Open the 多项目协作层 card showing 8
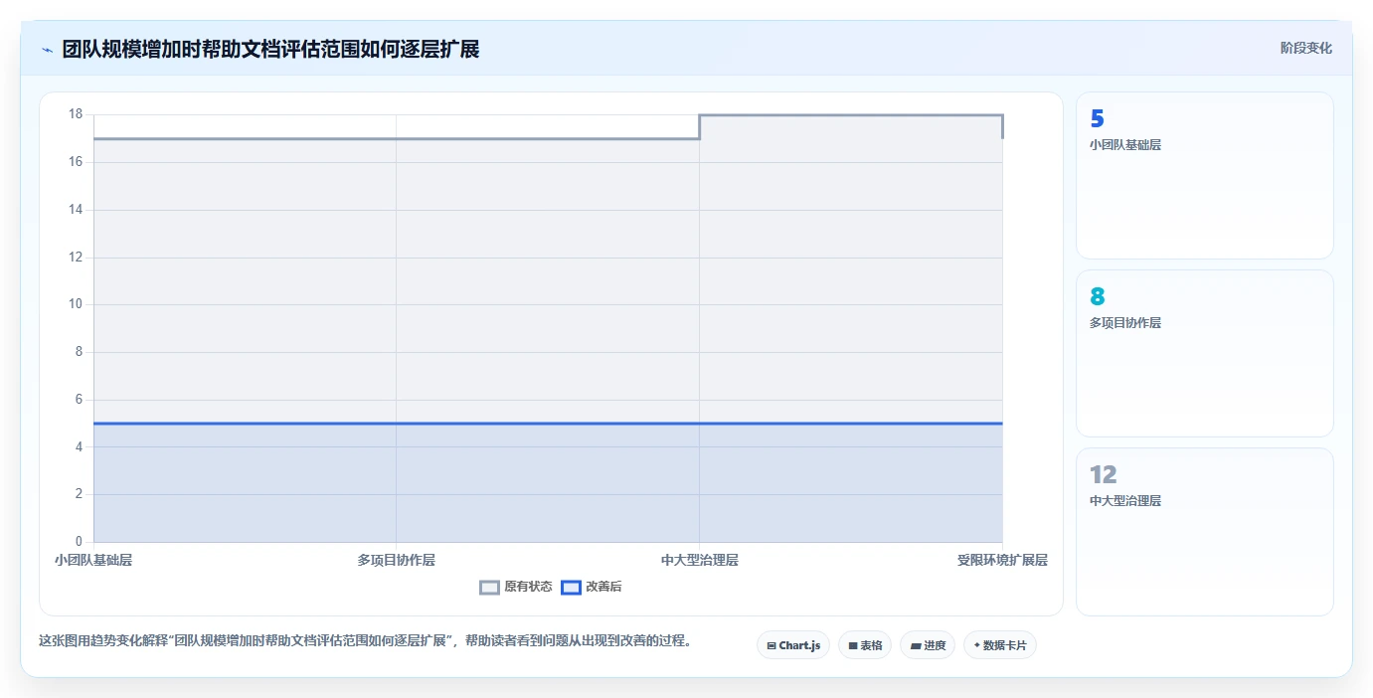Viewport: 1373px width, 698px height. [1204, 353]
